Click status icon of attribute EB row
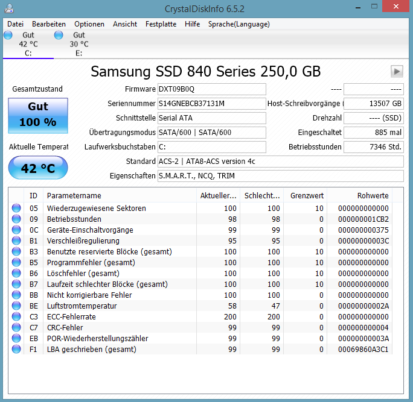 click(x=16, y=338)
